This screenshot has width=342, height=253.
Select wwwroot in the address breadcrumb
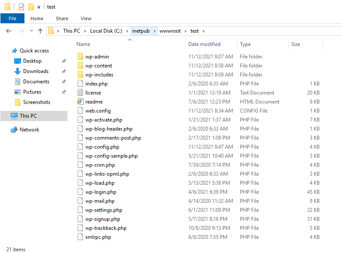(x=170, y=31)
